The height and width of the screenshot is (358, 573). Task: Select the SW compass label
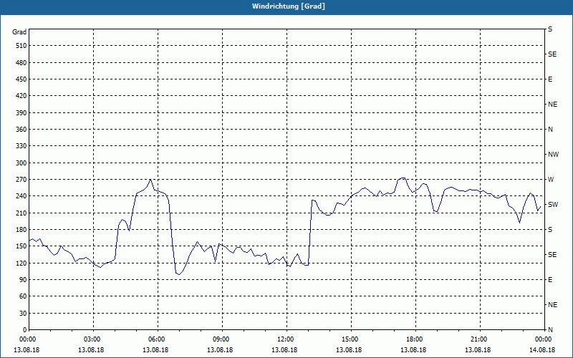[x=553, y=205]
